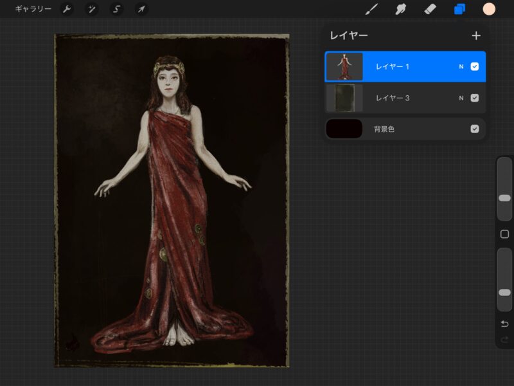Toggle 背景色 background visibility checkbox
The height and width of the screenshot is (386, 514).
(474, 129)
